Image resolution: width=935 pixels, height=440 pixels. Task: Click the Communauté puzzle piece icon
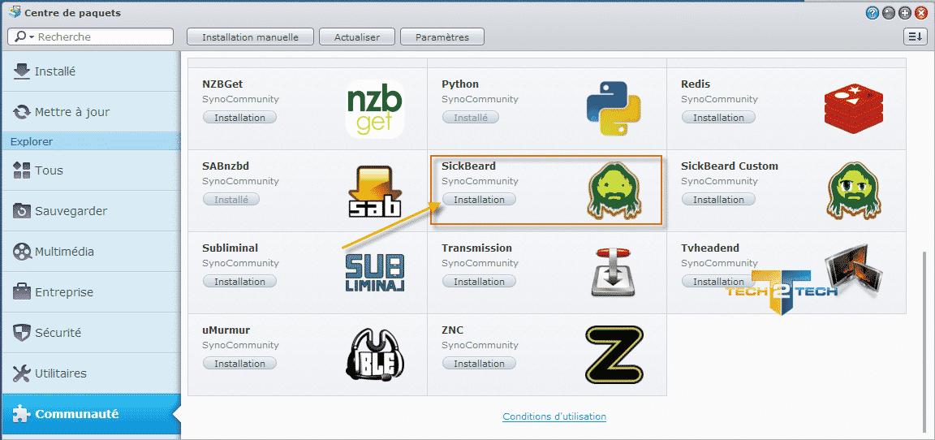21,414
